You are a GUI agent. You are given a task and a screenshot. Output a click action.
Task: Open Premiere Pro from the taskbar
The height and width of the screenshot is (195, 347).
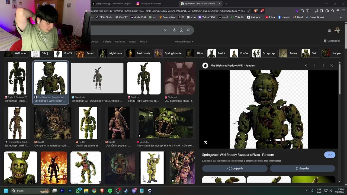pyautogui.click(x=62, y=191)
